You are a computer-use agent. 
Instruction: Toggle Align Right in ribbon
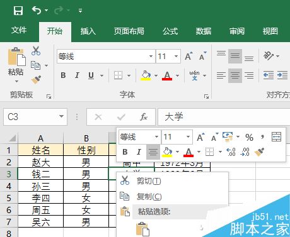coord(249,75)
